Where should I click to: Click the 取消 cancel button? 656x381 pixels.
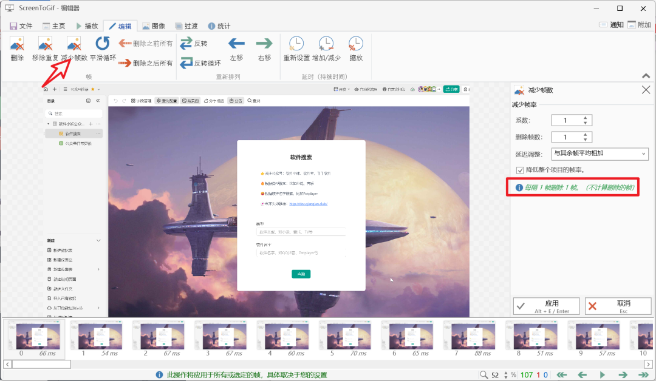(618, 306)
